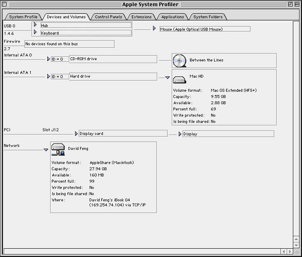Click the window close box in title bar

pos(5,4)
